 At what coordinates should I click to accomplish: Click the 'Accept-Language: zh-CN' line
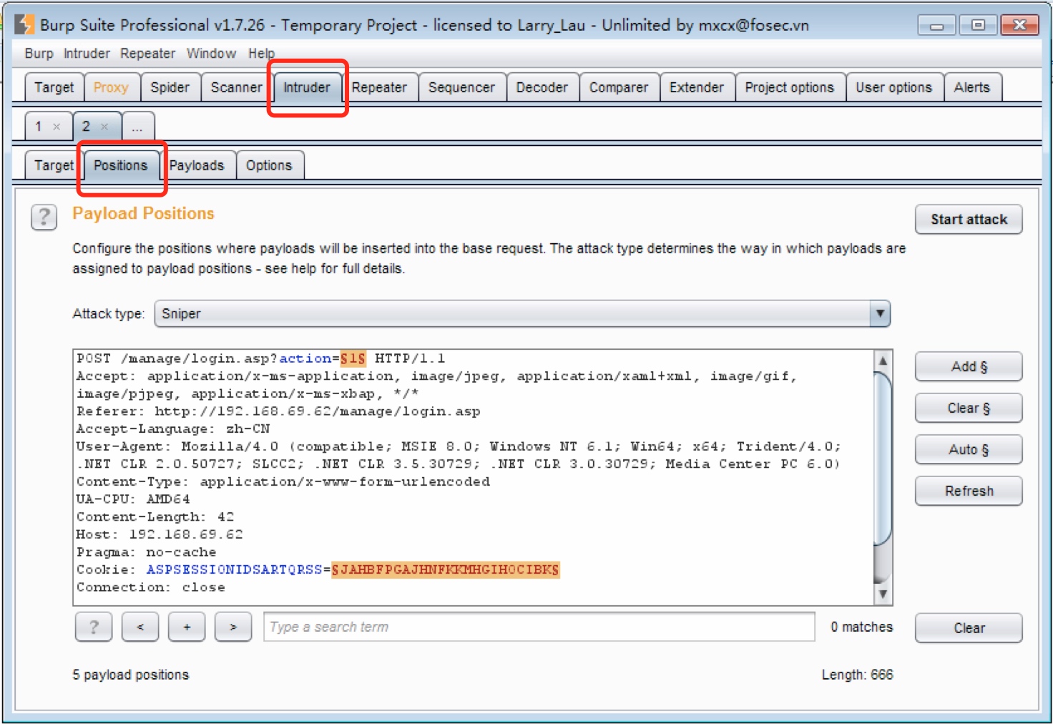coord(173,429)
